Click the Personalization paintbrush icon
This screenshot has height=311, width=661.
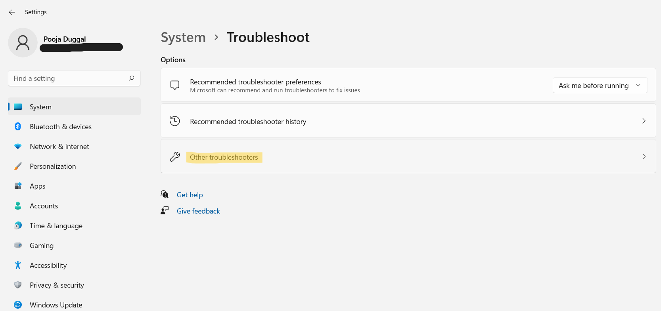tap(18, 166)
